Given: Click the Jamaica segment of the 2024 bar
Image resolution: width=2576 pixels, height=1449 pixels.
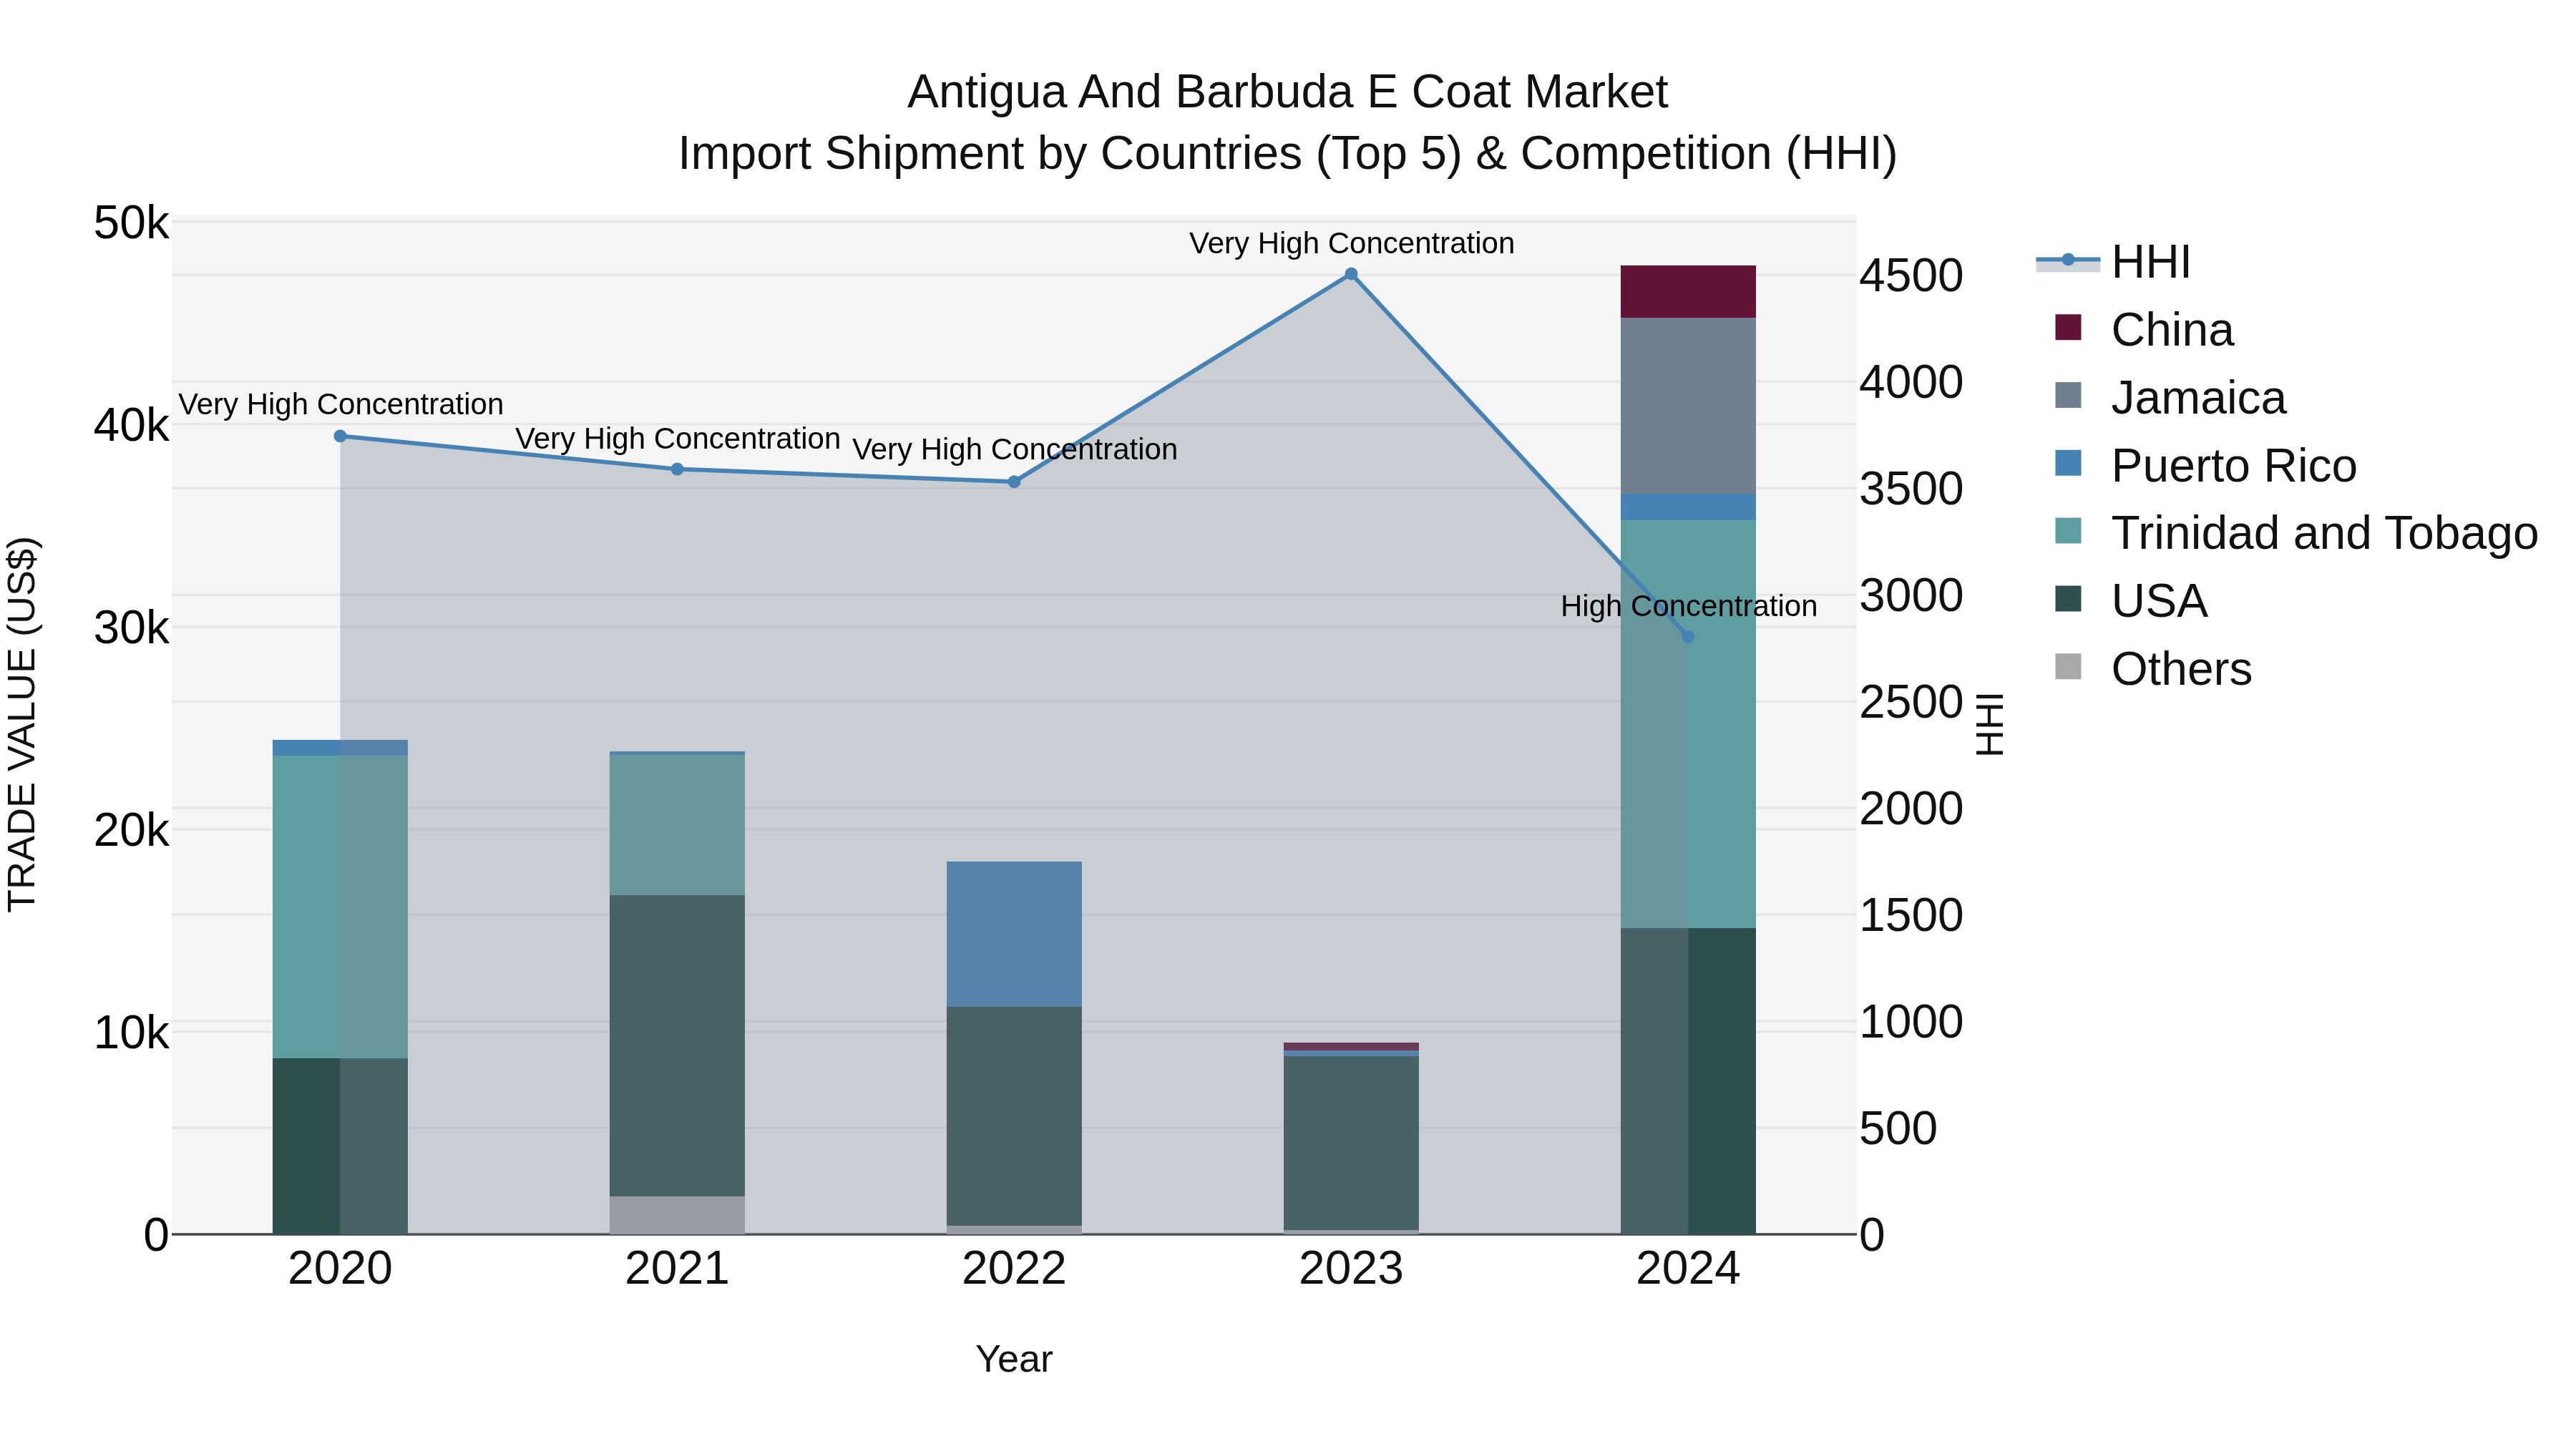Looking at the screenshot, I should [1688, 406].
